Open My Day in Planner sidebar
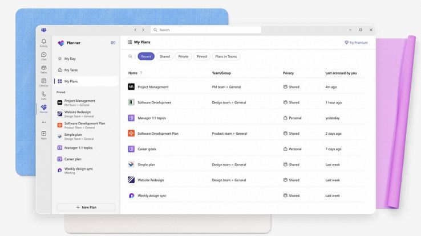Image resolution: width=421 pixels, height=236 pixels. point(86,59)
